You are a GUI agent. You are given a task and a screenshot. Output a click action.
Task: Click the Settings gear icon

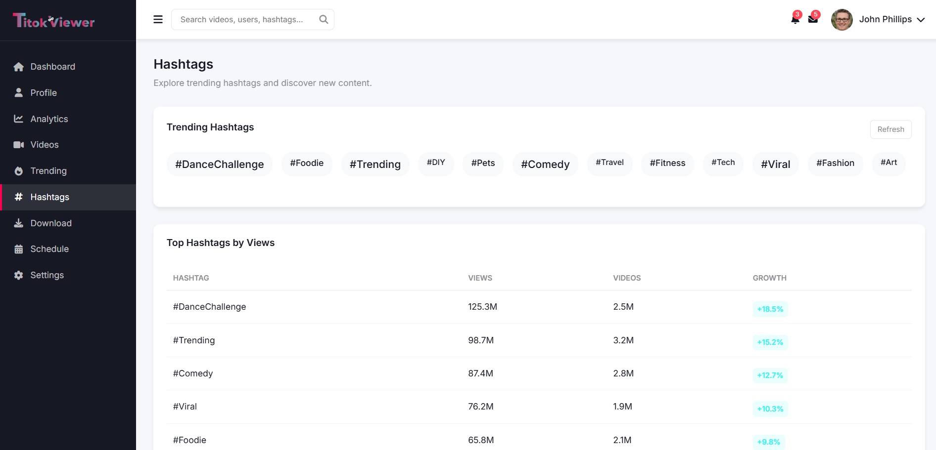19,275
